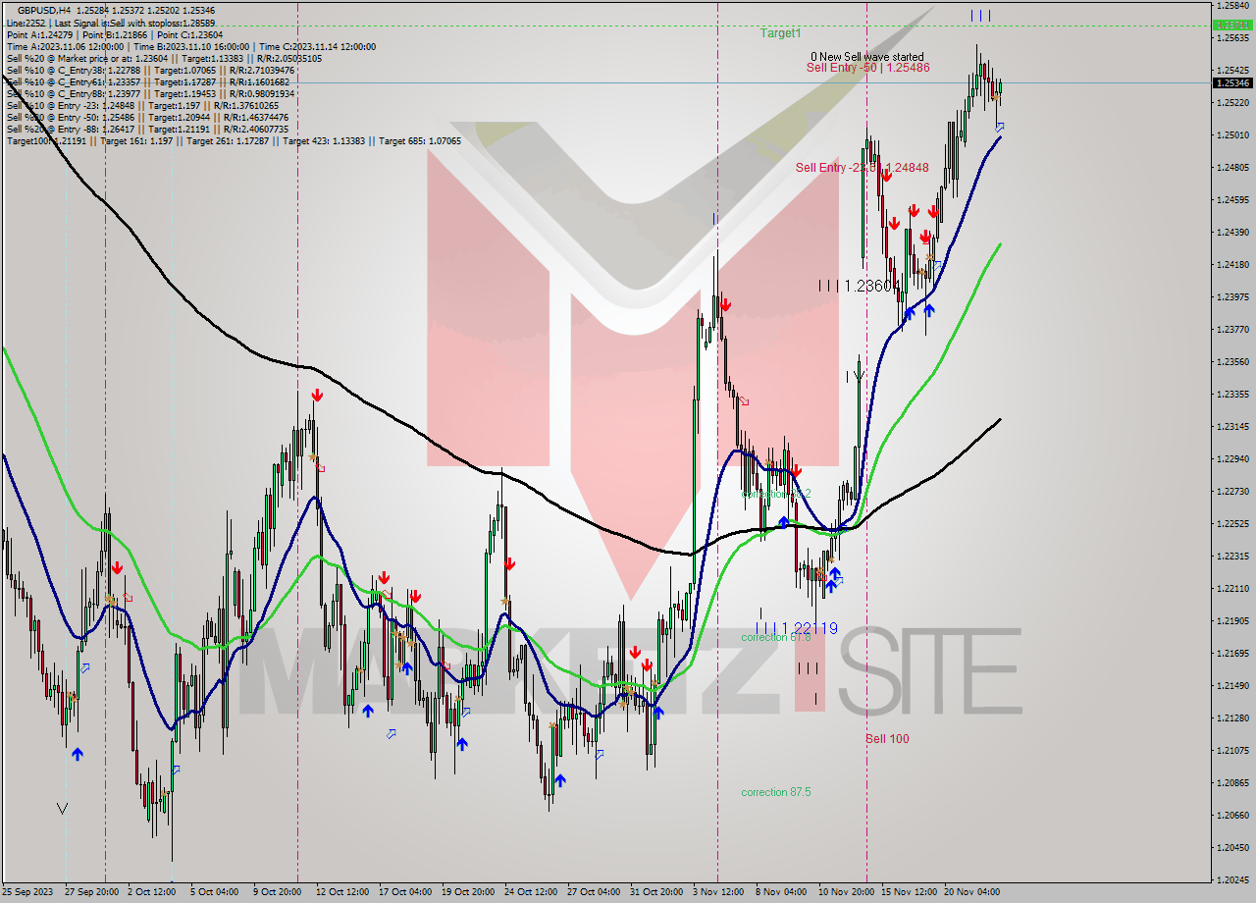
Task: Select the 'Sell %20 @ Market price' line
Action: pyautogui.click(x=164, y=58)
